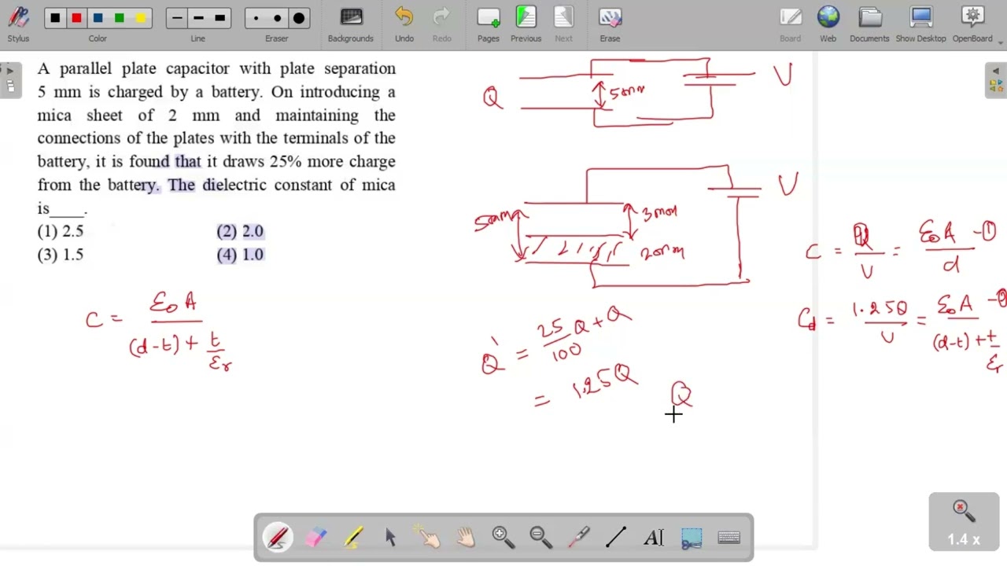Viewport: 1007px width, 566px height.
Task: Open the OpenBoard menu
Action: 973,24
